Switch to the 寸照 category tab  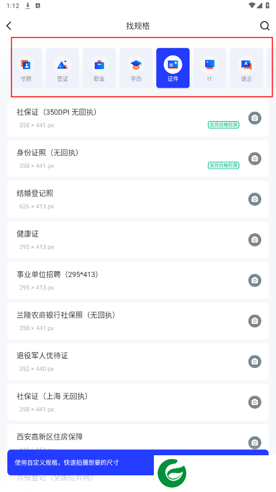tap(27, 68)
